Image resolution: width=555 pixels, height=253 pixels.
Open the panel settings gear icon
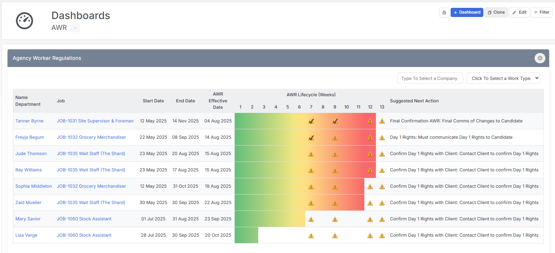click(540, 58)
